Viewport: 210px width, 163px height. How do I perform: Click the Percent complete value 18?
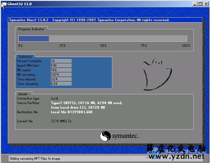click(x=61, y=61)
